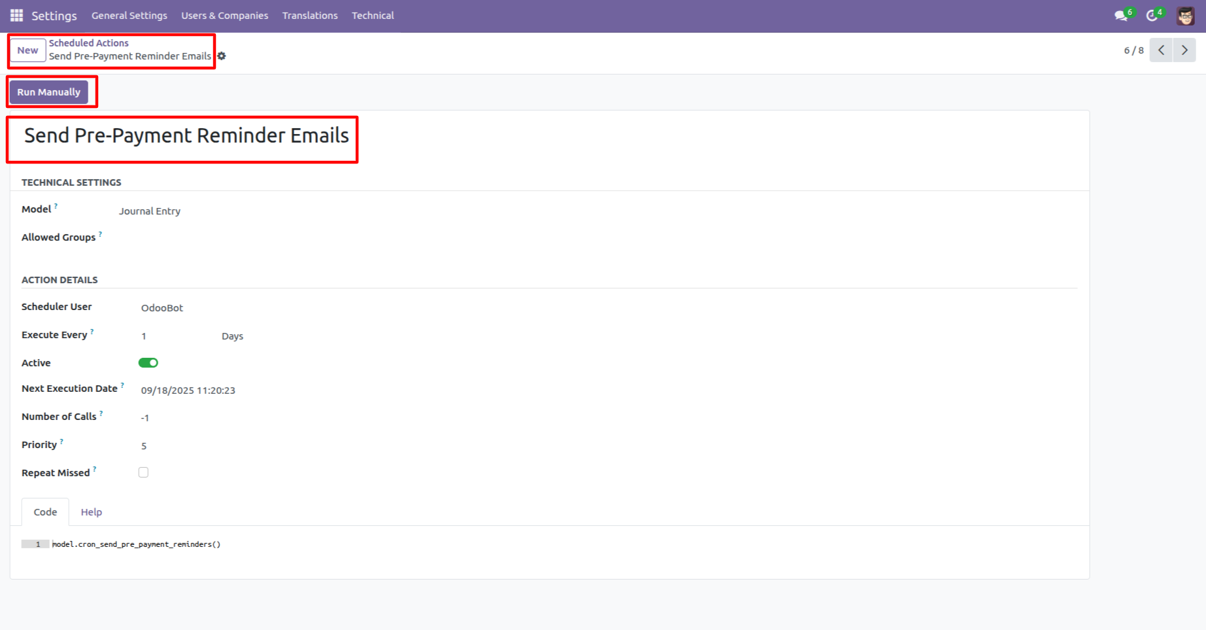The height and width of the screenshot is (630, 1206).
Task: Switch to the Code tab
Action: (45, 512)
